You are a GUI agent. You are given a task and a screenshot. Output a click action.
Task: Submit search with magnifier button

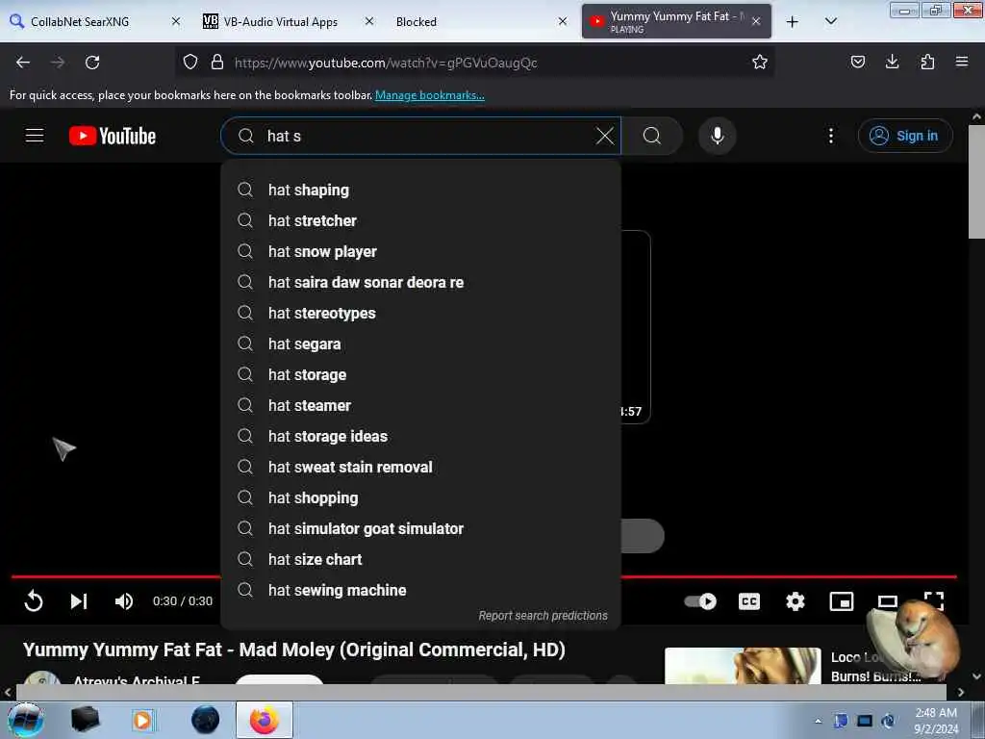coord(652,136)
